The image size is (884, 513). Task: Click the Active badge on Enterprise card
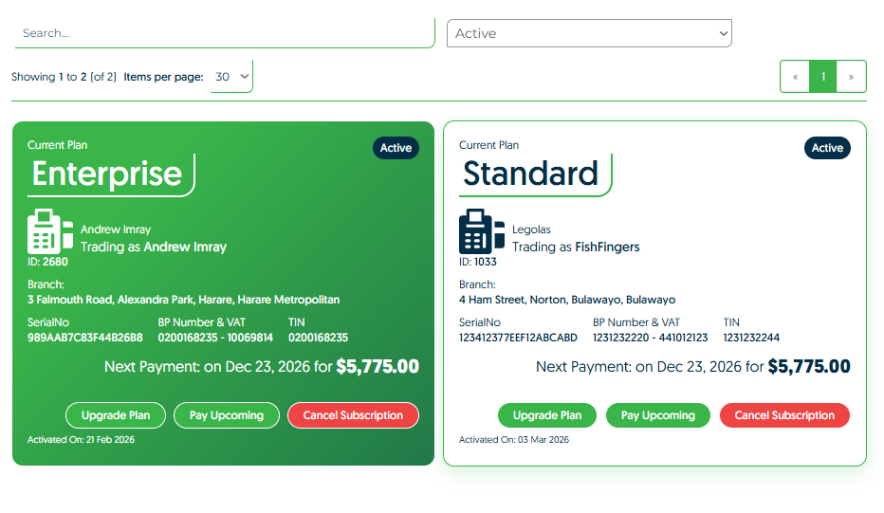pyautogui.click(x=396, y=148)
